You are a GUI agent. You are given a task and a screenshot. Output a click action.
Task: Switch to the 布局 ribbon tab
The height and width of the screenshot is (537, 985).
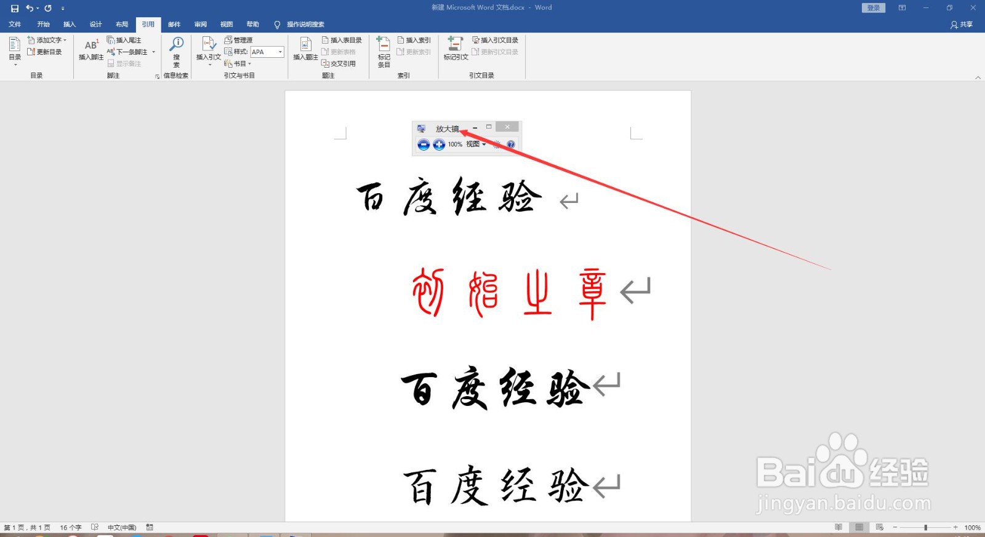(x=122, y=25)
